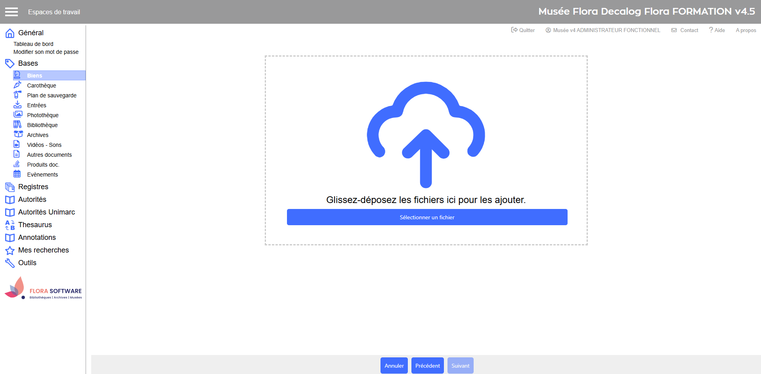Open the Aide help link
This screenshot has width=761, height=374.
[717, 30]
